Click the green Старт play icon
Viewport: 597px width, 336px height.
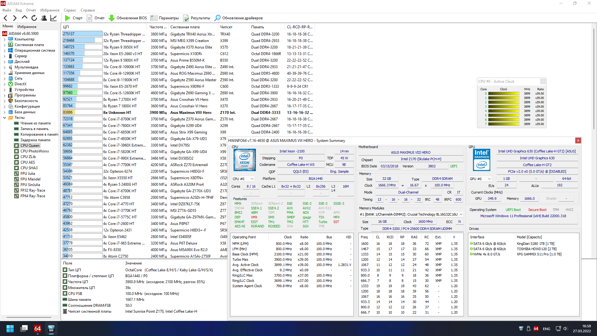pos(67,18)
